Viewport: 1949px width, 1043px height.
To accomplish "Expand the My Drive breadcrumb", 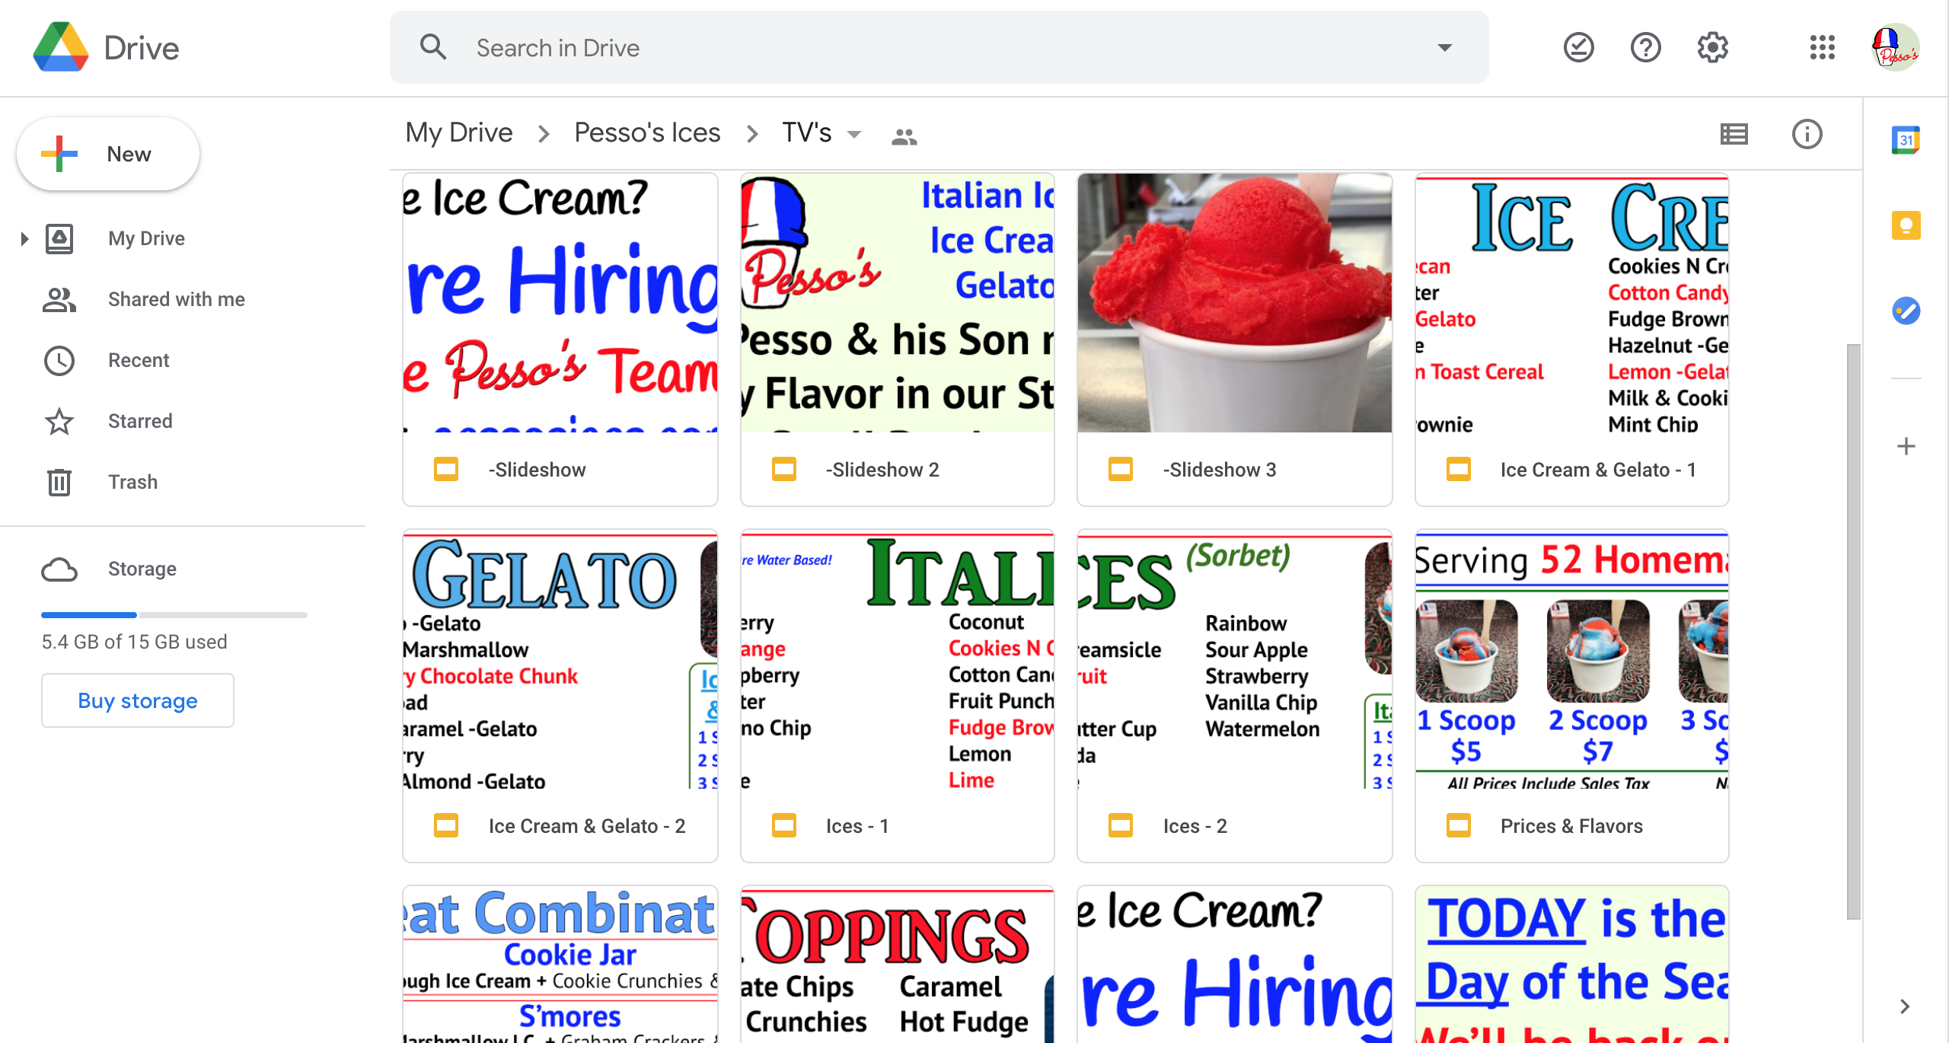I will 460,132.
